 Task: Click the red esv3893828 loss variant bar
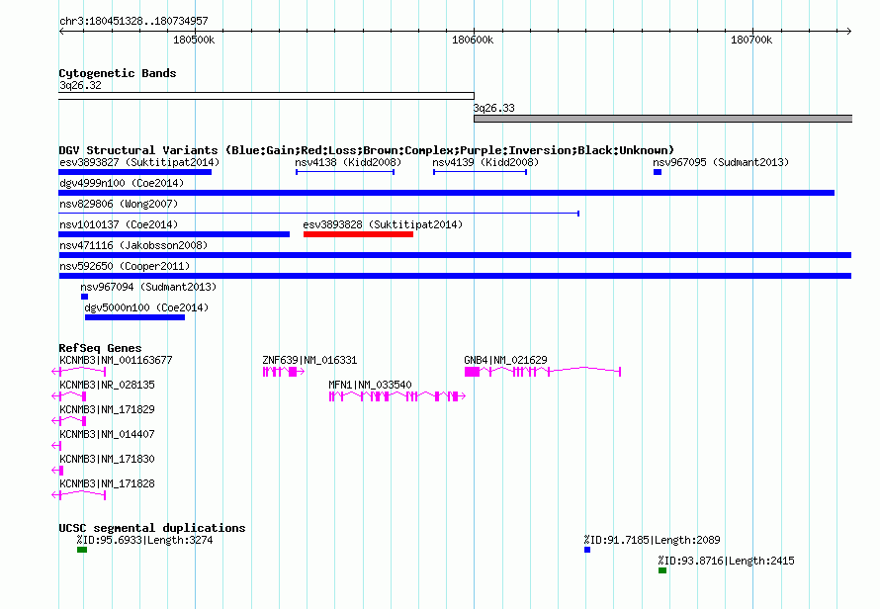point(358,234)
